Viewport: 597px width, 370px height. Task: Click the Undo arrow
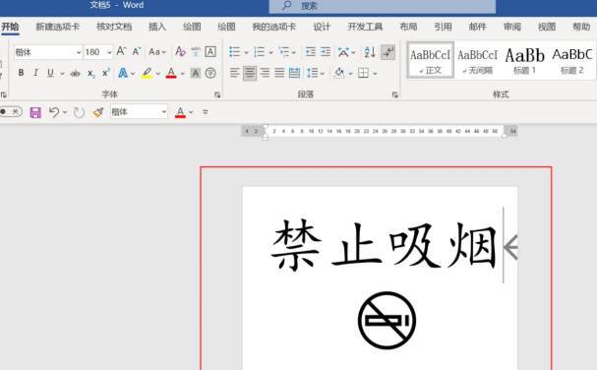point(54,112)
